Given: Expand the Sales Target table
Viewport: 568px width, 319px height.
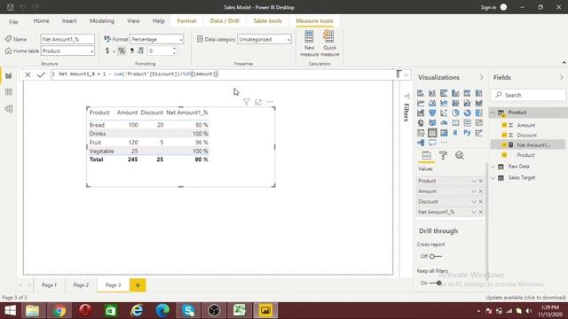Looking at the screenshot, I should click(x=493, y=178).
